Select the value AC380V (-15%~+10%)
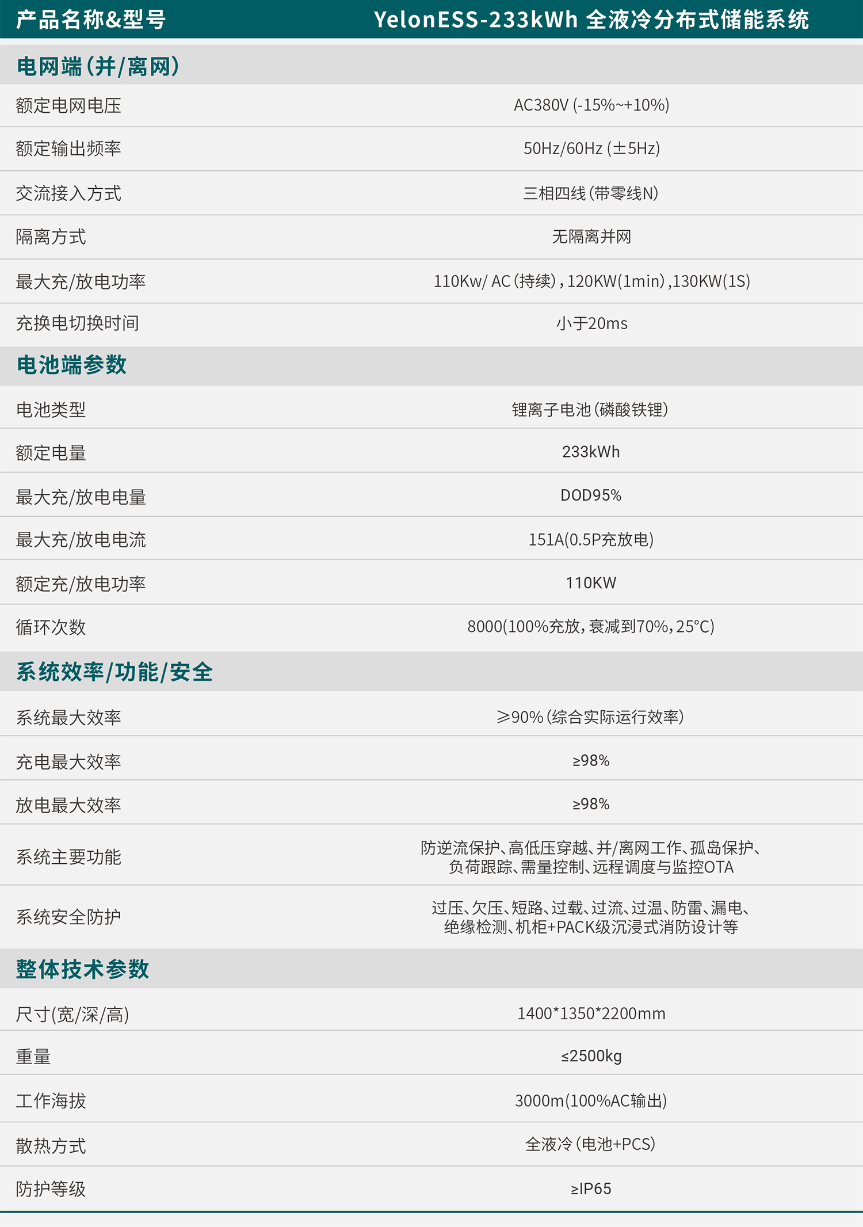The image size is (863, 1227). [x=591, y=105]
